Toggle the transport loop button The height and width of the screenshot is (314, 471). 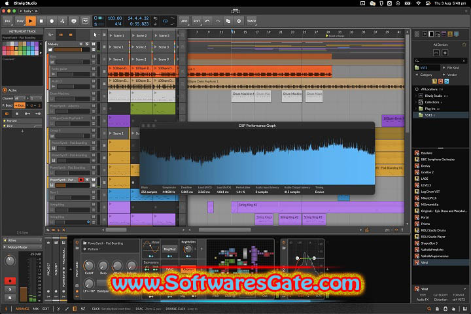[x=166, y=21]
